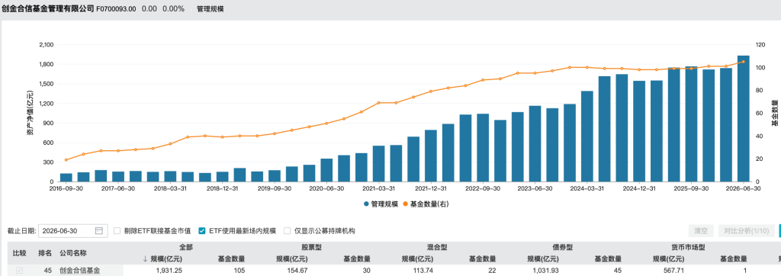781x276 pixels.
Task: Open the calendar picker in the date field
Action: click(98, 231)
